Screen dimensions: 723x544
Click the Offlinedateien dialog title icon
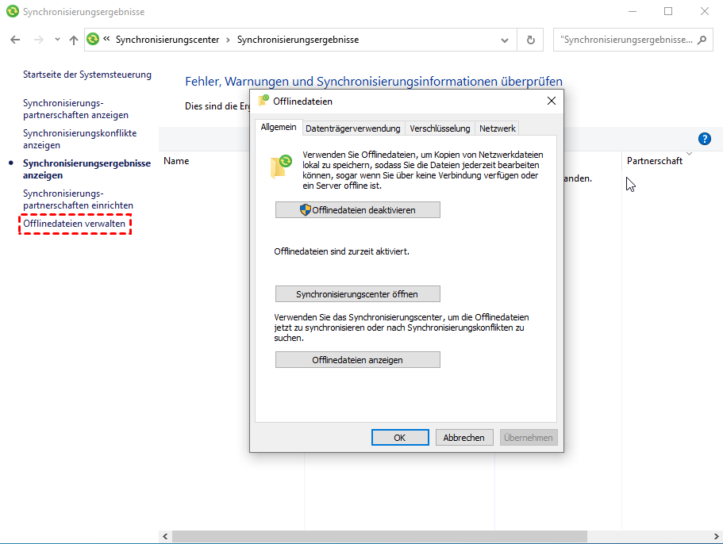(263, 101)
